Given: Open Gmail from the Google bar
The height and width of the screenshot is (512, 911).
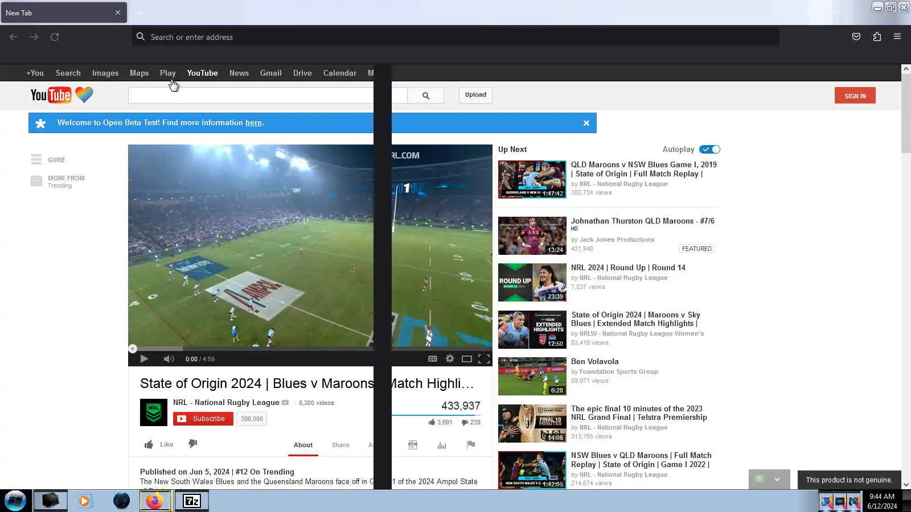Looking at the screenshot, I should (x=271, y=73).
